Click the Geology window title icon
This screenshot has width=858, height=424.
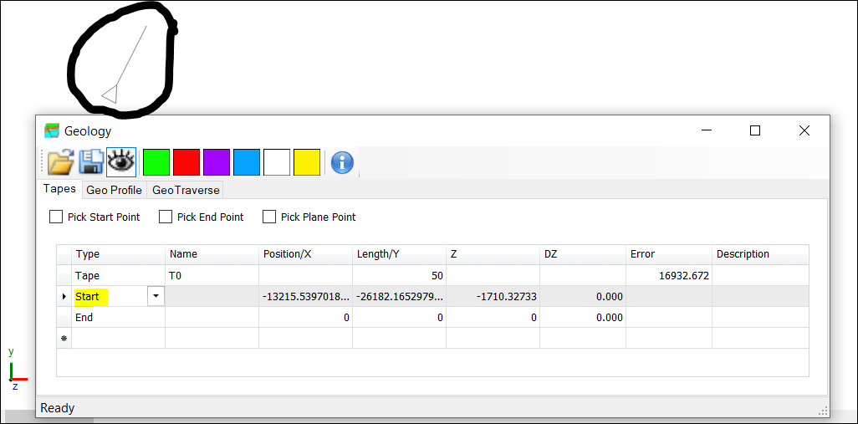pyautogui.click(x=53, y=130)
